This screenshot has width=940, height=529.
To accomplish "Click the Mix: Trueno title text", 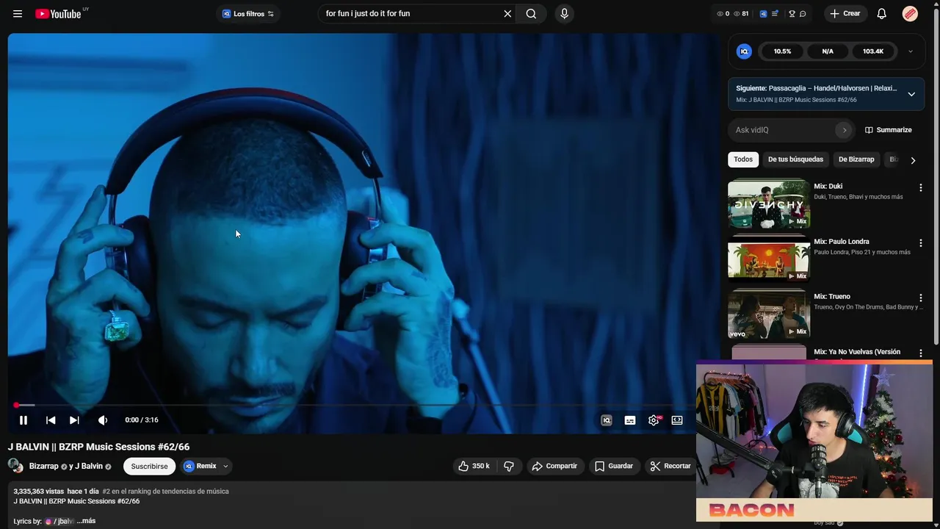I will (831, 297).
